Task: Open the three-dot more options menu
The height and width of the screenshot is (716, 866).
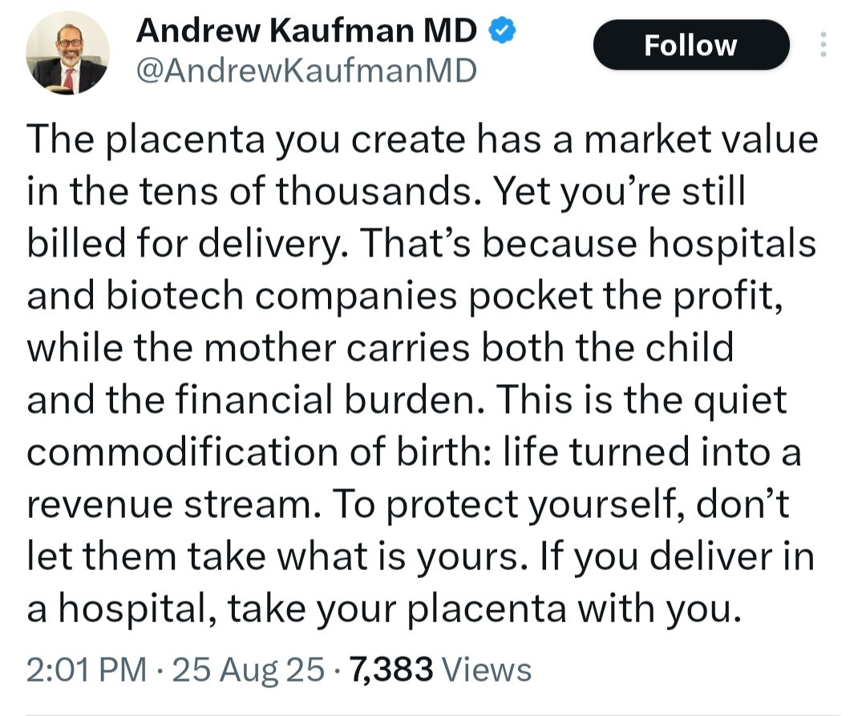Action: [824, 45]
